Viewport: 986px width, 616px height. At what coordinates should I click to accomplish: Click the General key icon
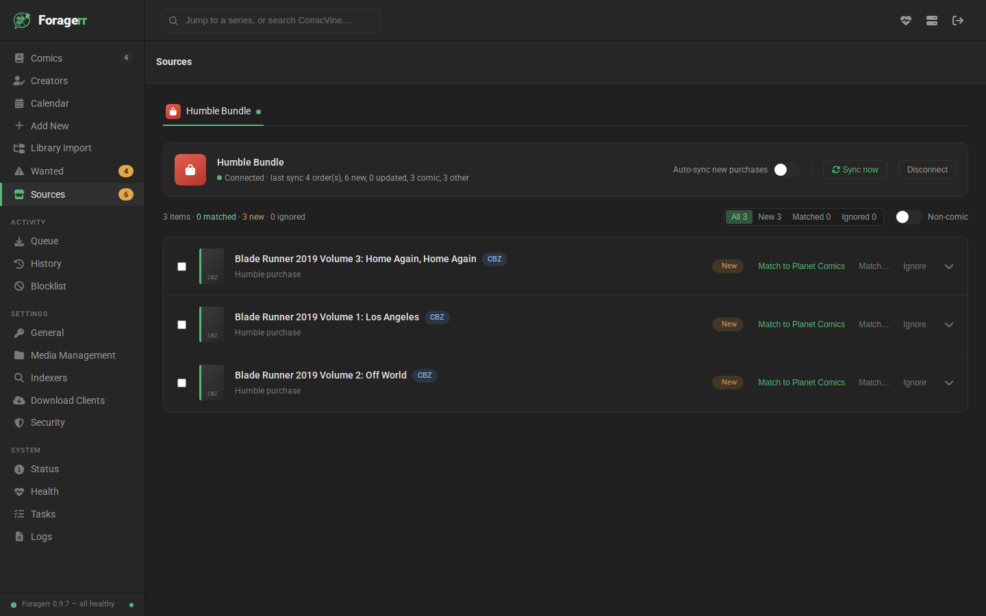point(19,333)
